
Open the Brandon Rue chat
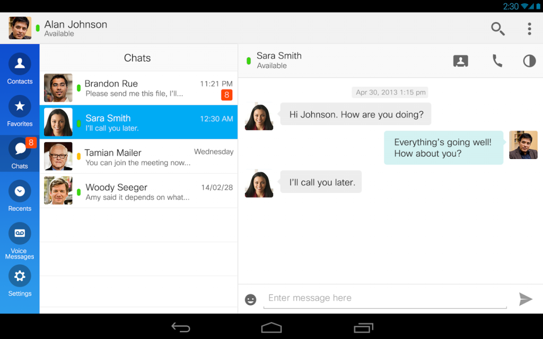[x=138, y=88]
